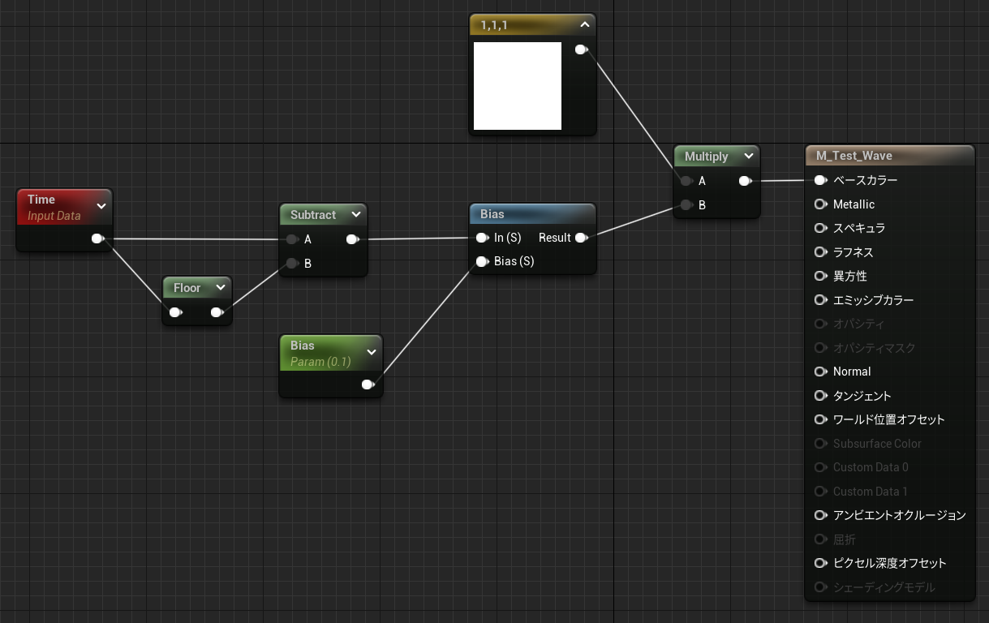Click the ラフネス input pin
This screenshot has height=623, width=989.
click(820, 252)
